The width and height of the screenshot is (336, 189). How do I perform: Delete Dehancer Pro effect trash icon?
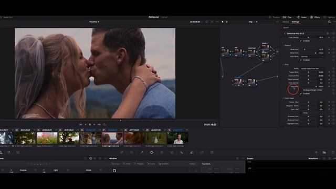328,34
